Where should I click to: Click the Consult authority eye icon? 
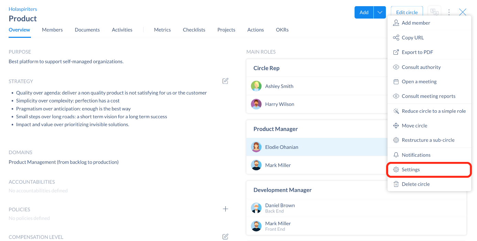pyautogui.click(x=396, y=67)
